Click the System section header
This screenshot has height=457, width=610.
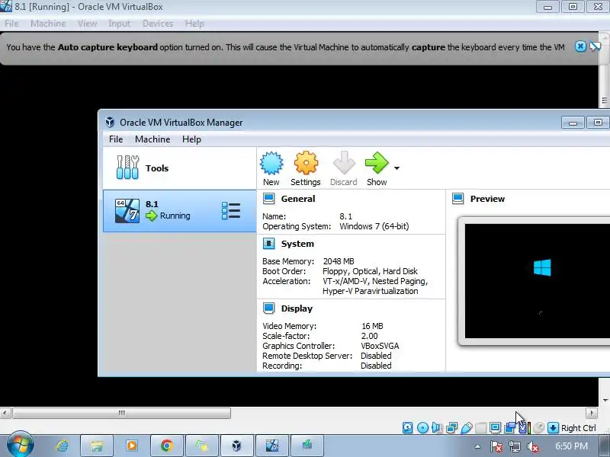[297, 244]
